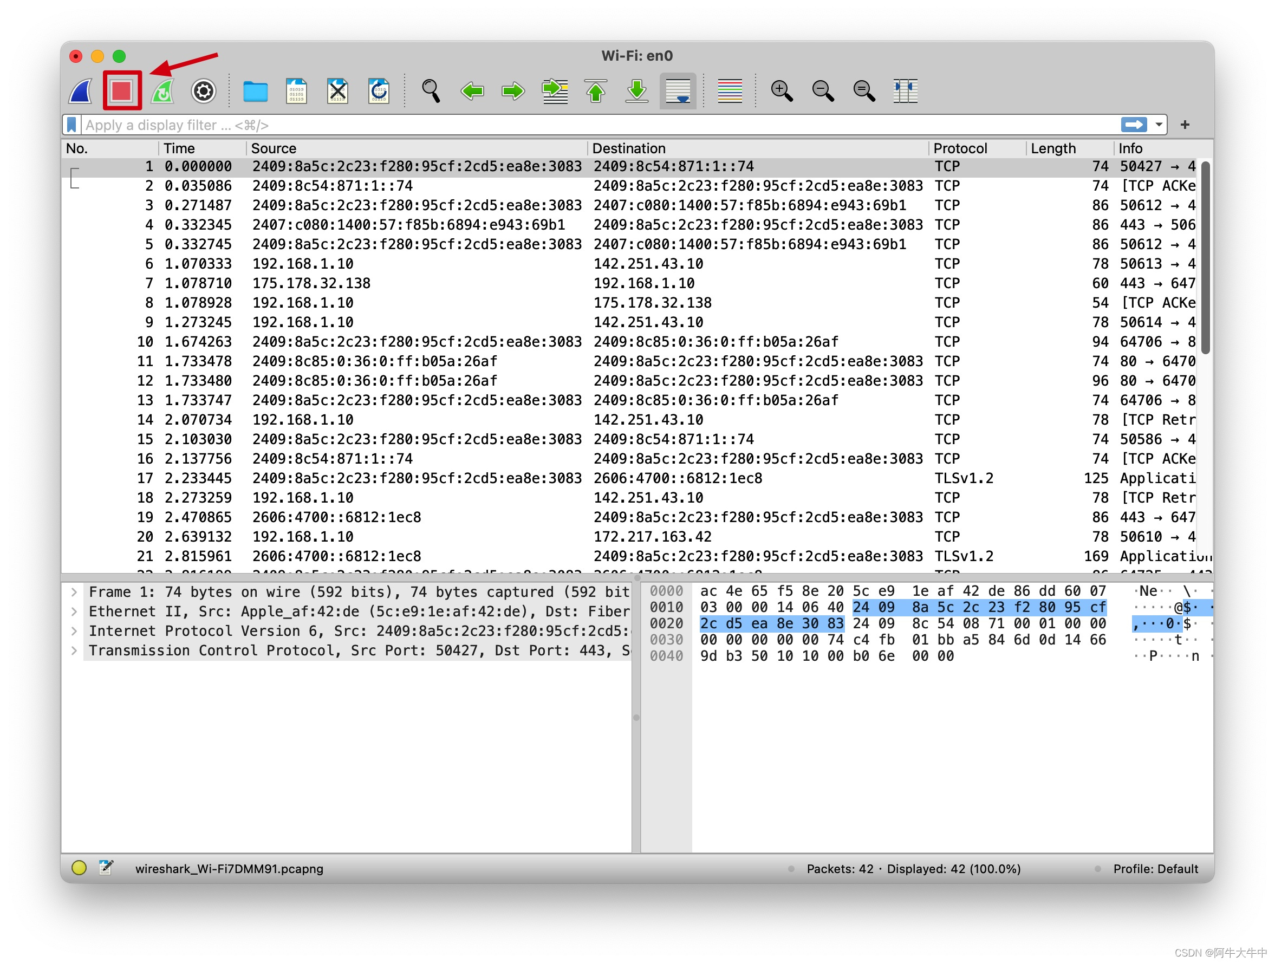Maximize the window with green button
Viewport: 1275px width, 963px height.
pos(119,56)
